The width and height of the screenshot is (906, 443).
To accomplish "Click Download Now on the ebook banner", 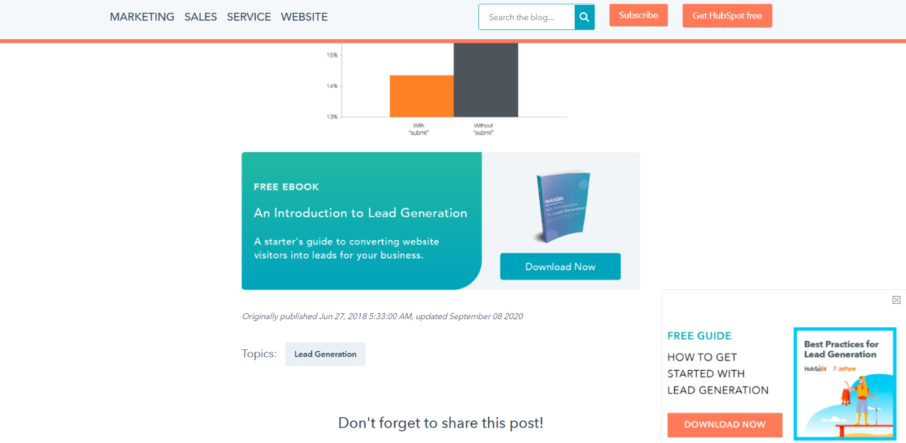I will (559, 266).
